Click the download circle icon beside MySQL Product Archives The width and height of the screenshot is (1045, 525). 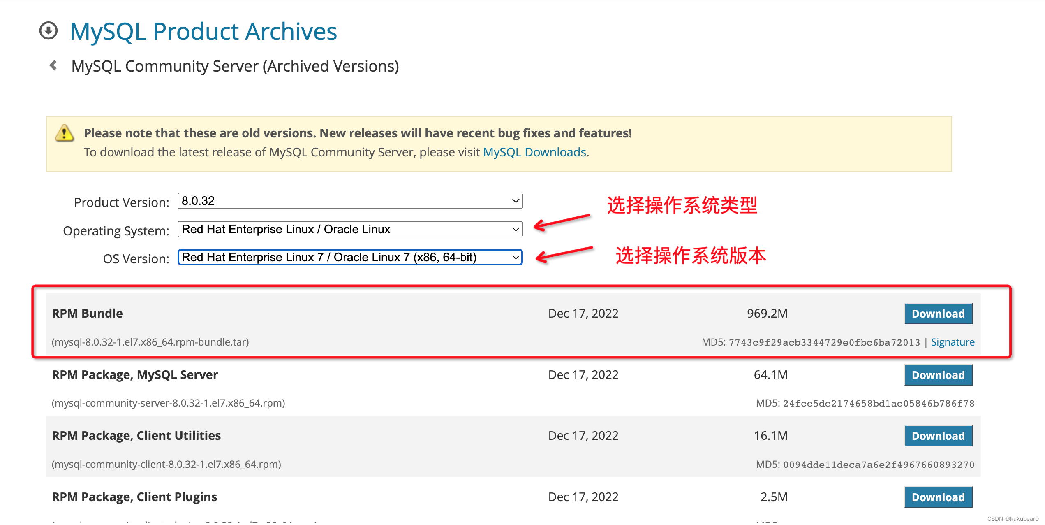coord(49,31)
